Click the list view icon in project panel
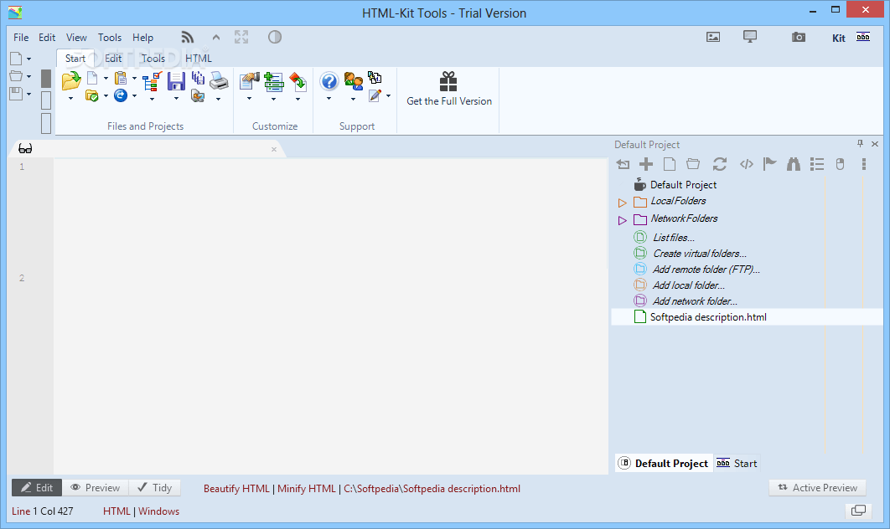 (817, 164)
